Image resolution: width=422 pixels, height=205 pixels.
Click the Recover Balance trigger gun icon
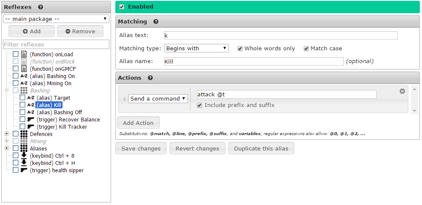click(31, 120)
